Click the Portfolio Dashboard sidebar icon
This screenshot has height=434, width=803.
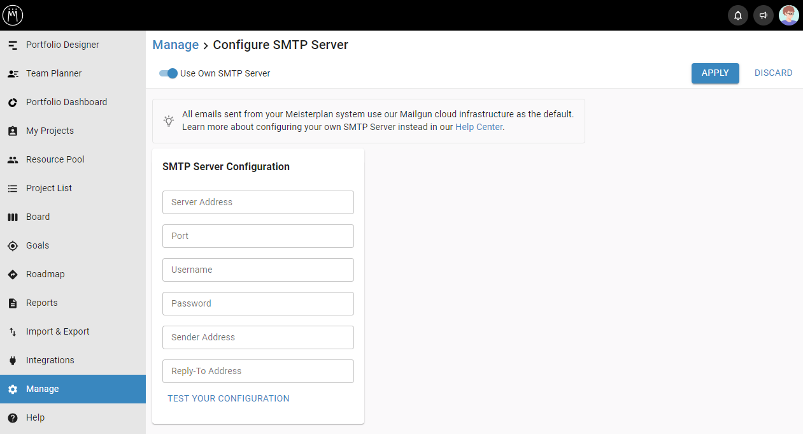(x=13, y=103)
